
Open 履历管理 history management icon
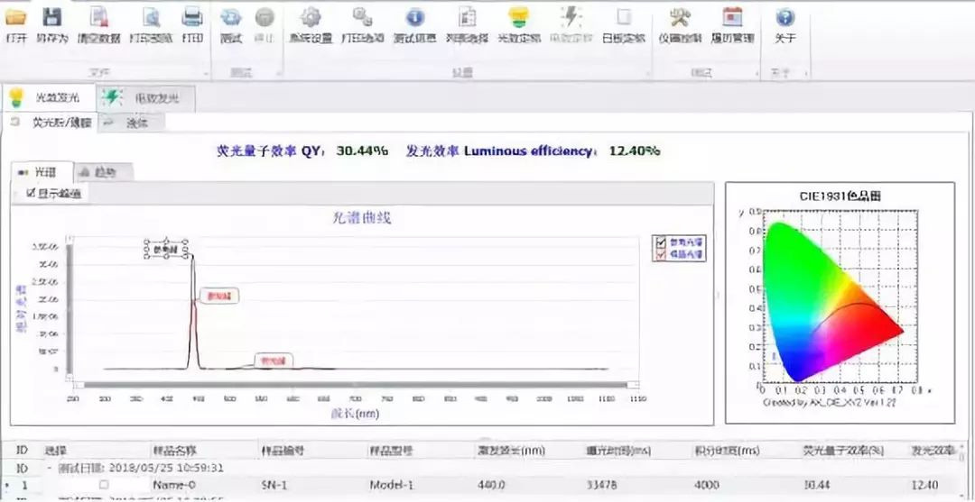click(732, 17)
